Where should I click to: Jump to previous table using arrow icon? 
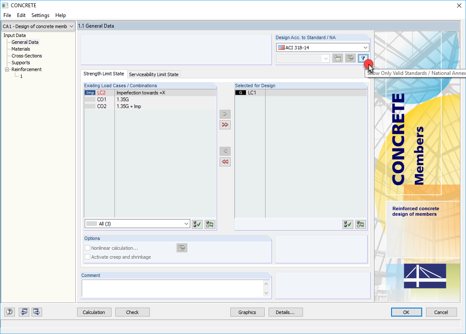(x=24, y=312)
